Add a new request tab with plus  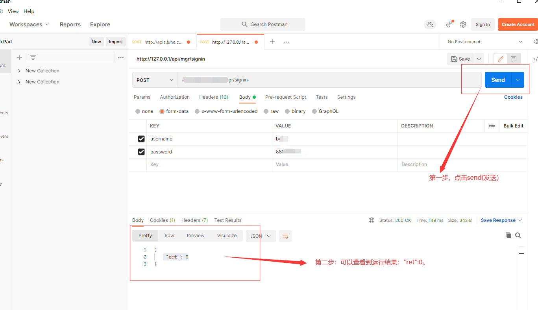coord(272,42)
